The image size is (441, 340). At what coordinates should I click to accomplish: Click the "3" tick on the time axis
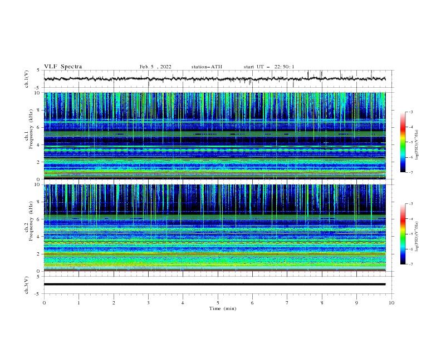(148, 303)
